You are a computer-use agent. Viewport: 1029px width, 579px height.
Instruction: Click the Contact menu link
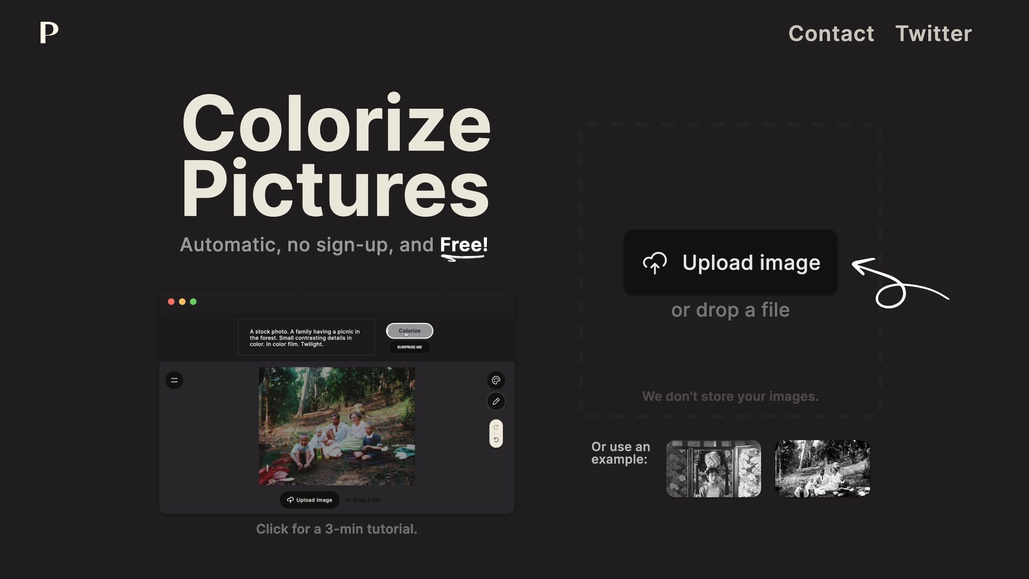pos(832,32)
